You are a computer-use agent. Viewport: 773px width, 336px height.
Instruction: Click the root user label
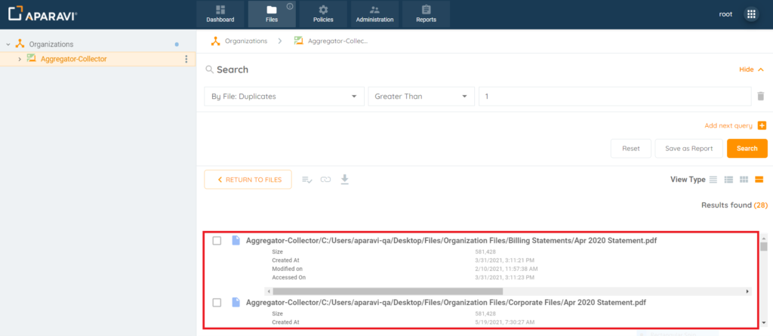[725, 14]
